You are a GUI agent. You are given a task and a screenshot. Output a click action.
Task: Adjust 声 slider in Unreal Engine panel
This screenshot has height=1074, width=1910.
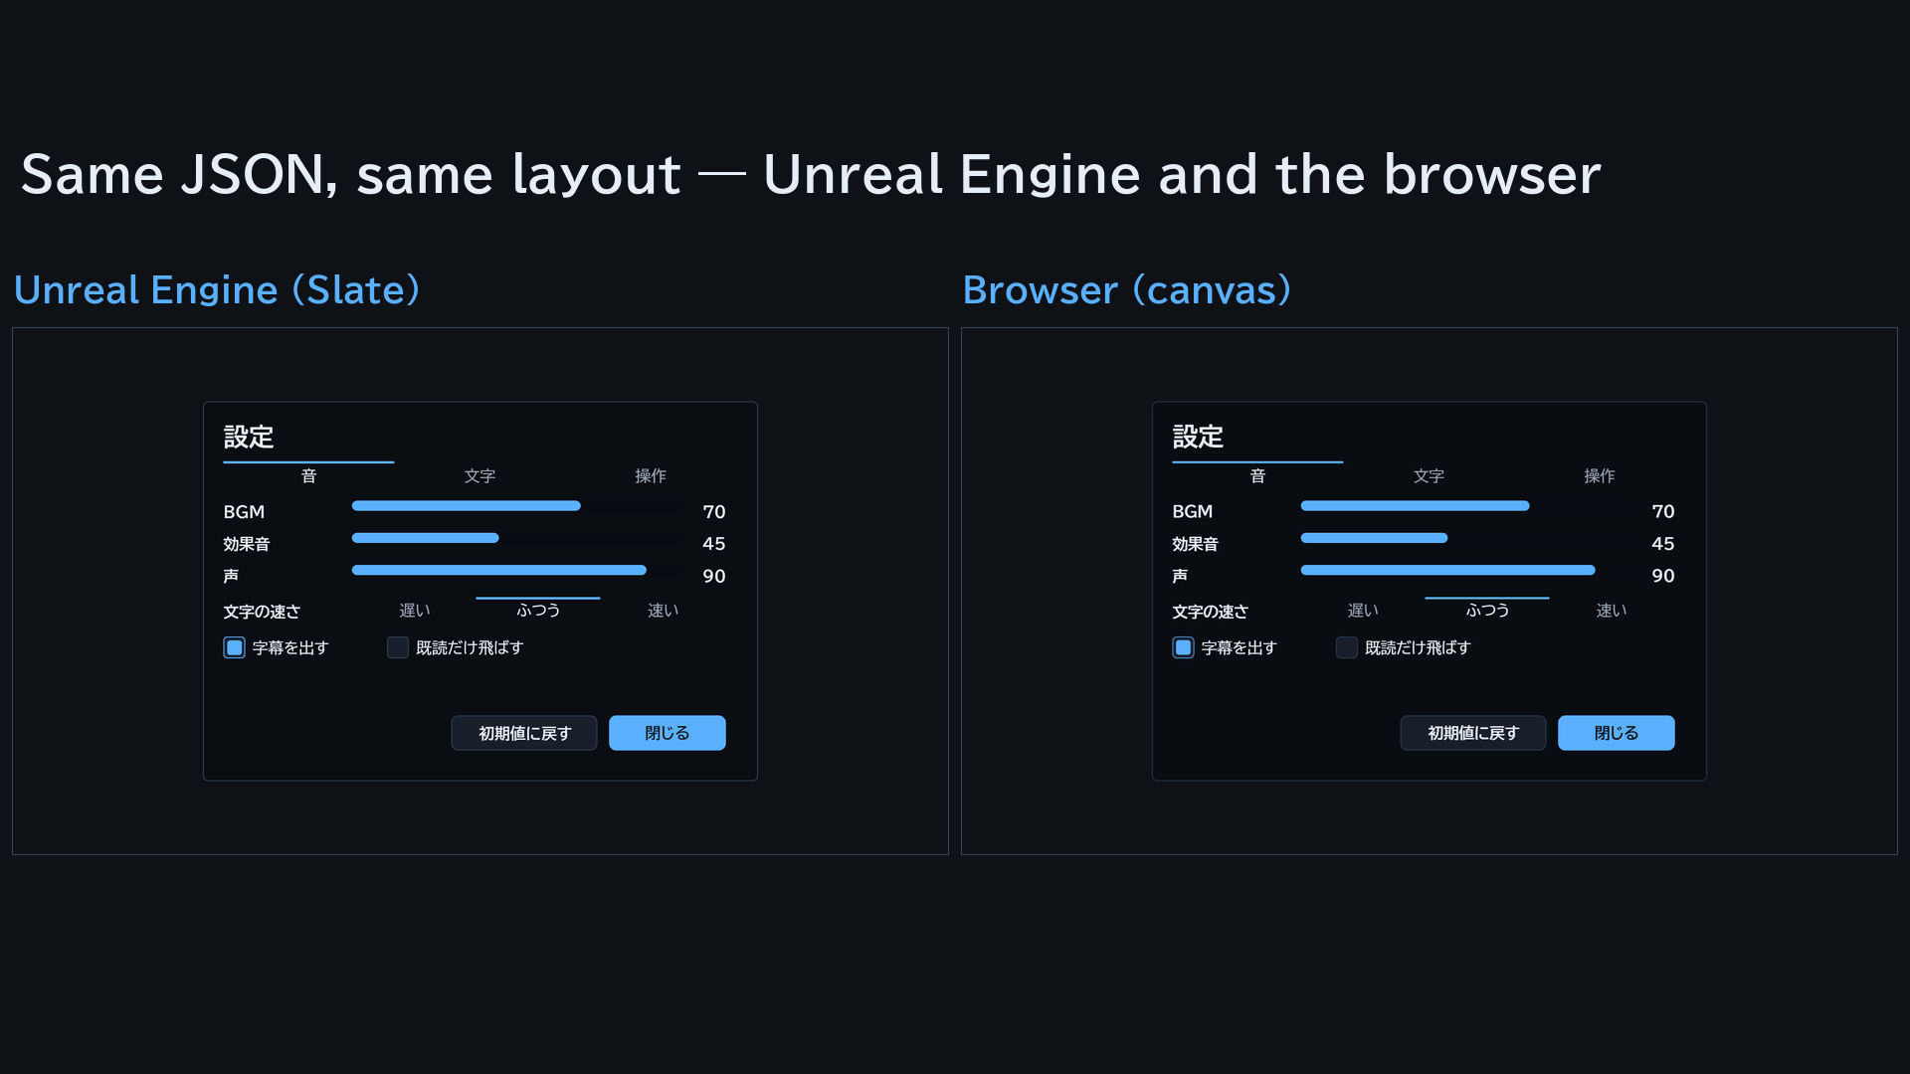[515, 570]
